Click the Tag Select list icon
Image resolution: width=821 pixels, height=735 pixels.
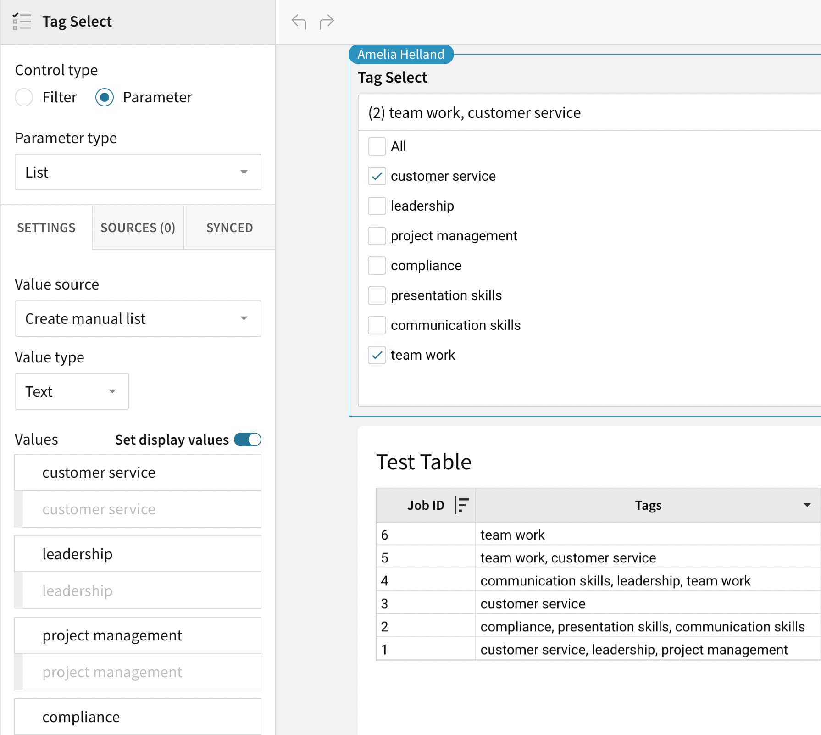click(x=22, y=22)
